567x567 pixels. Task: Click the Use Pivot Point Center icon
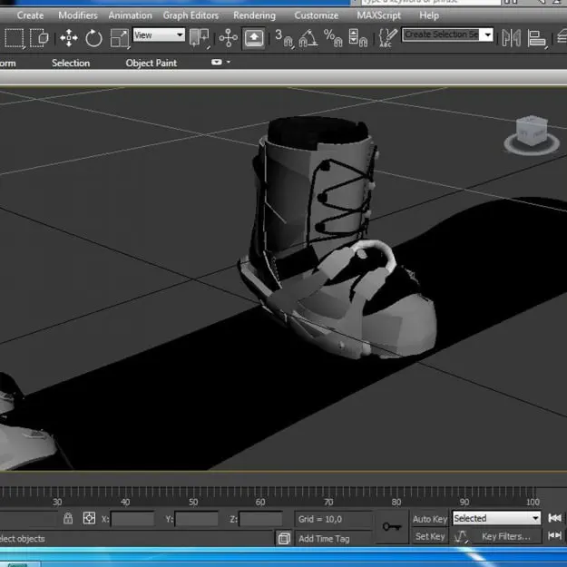coord(200,37)
